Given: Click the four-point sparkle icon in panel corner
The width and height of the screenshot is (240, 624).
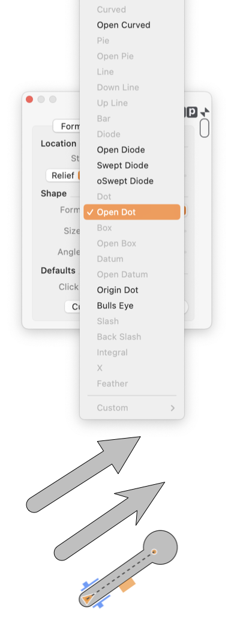Looking at the screenshot, I should tap(205, 112).
